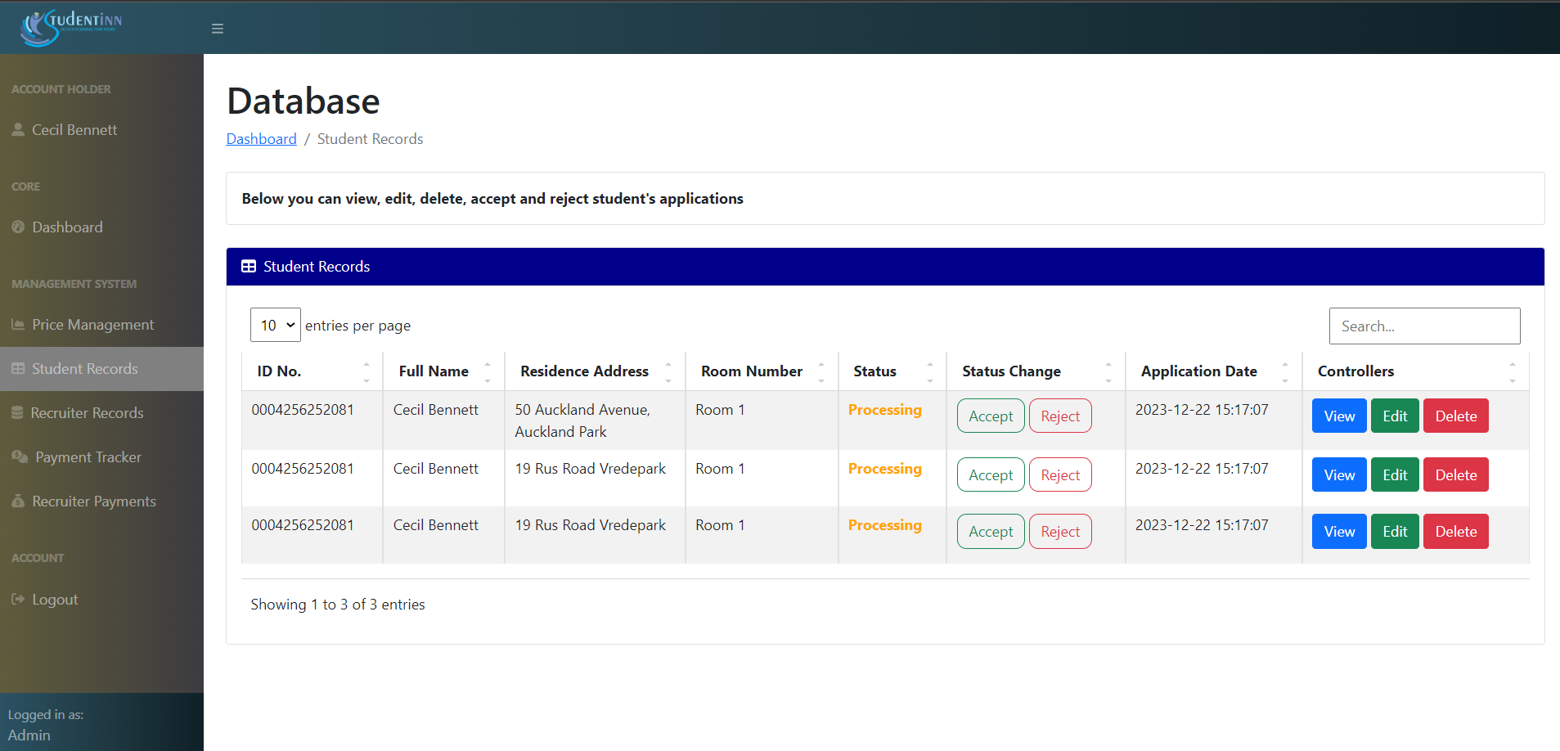
Task: Click the StudentInn logo
Action: (71, 27)
